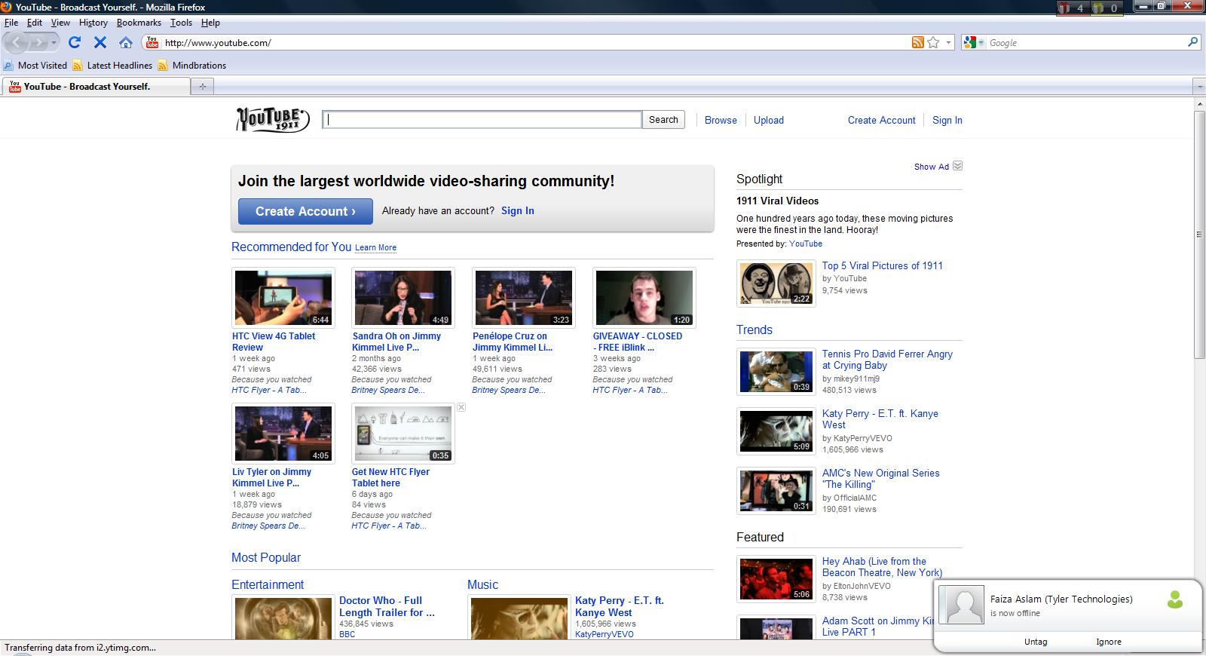Go to the home page icon
Image resolution: width=1206 pixels, height=656 pixels.
coord(126,43)
